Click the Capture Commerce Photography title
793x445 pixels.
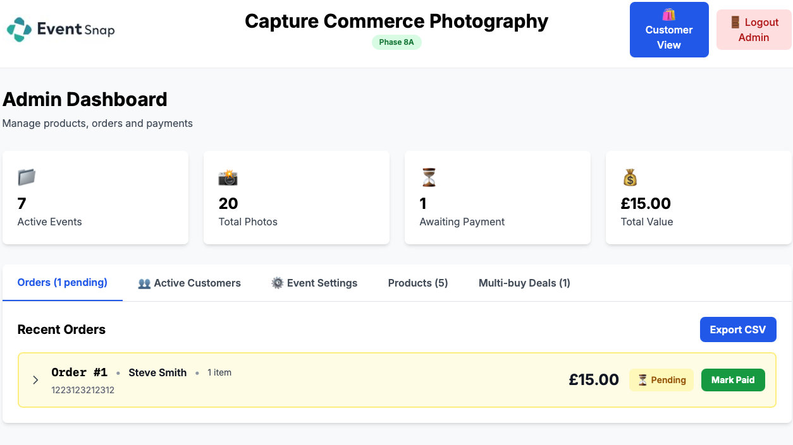coord(396,21)
